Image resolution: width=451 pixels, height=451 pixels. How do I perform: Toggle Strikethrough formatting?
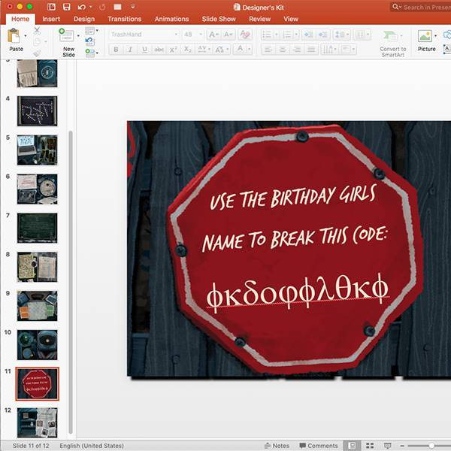coord(159,50)
